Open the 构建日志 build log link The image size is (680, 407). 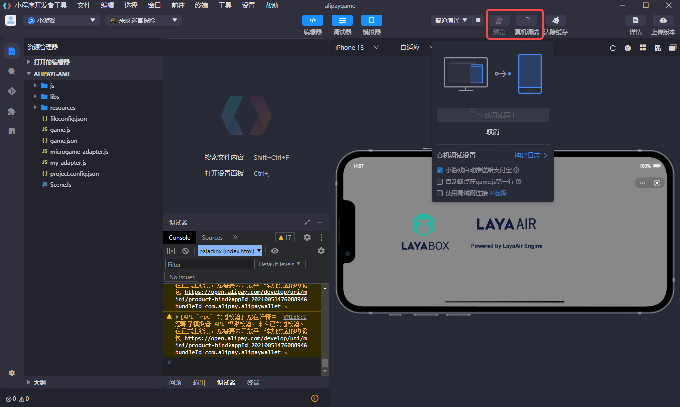click(531, 155)
